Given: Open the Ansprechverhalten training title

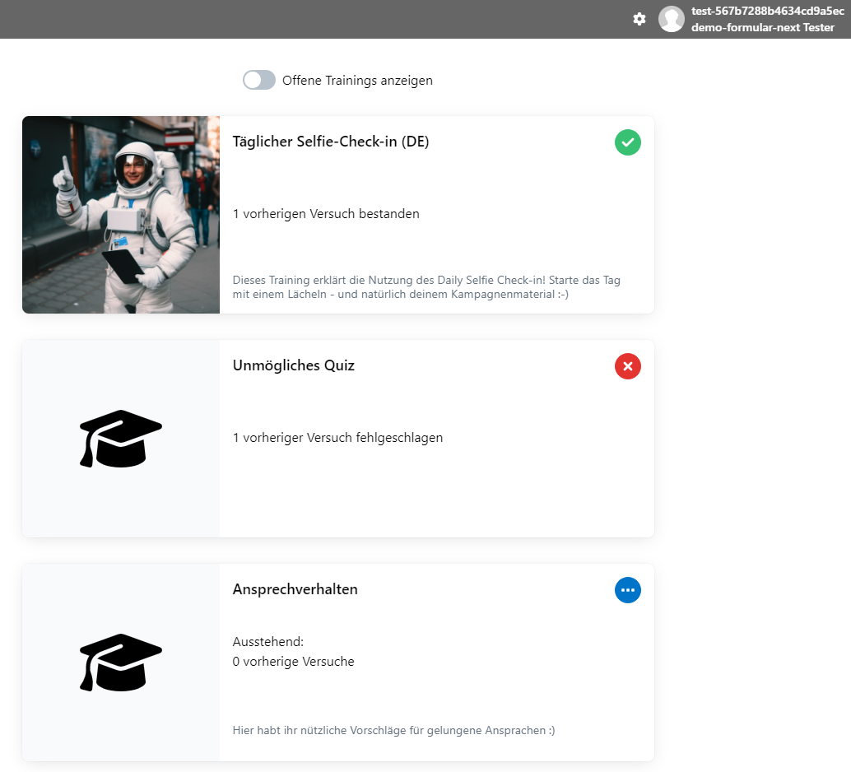Looking at the screenshot, I should pos(295,589).
